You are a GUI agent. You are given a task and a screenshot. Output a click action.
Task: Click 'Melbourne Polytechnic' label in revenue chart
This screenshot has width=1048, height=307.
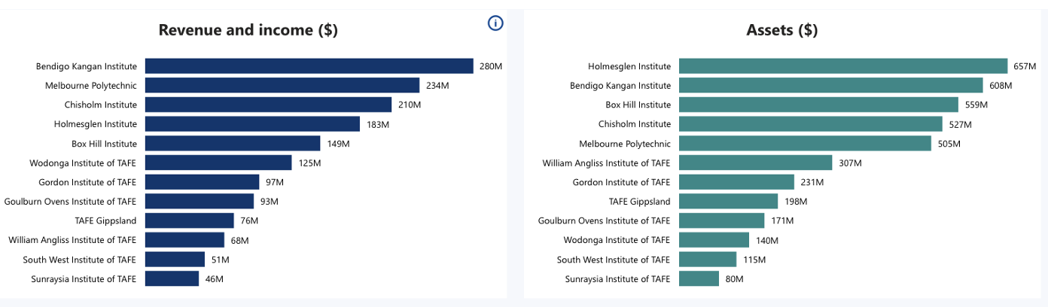tap(91, 86)
